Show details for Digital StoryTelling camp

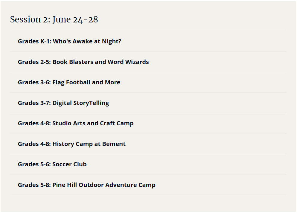click(148, 103)
